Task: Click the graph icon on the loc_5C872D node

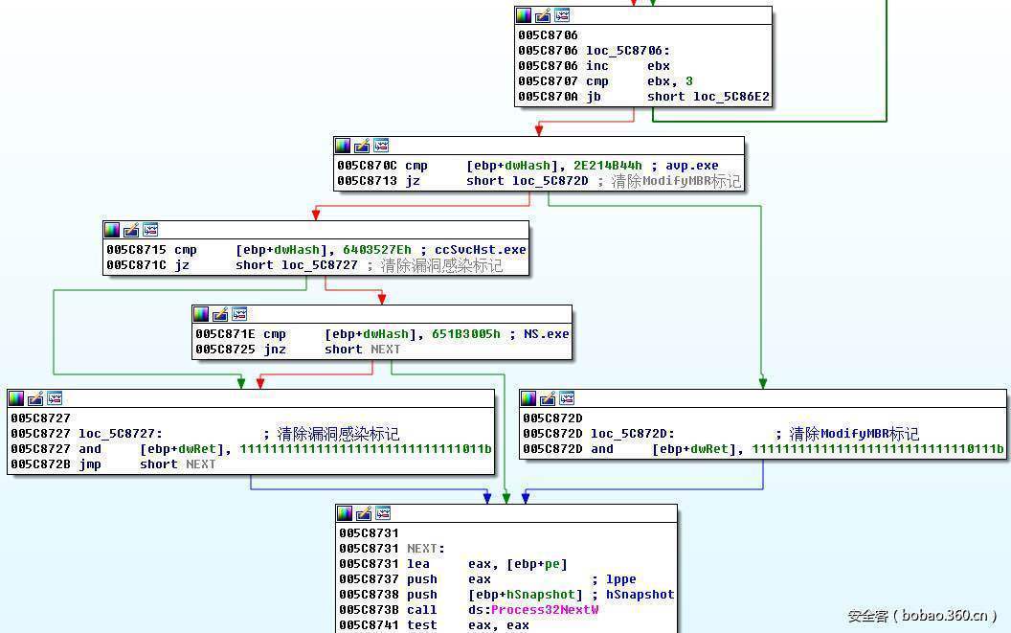Action: pos(567,398)
